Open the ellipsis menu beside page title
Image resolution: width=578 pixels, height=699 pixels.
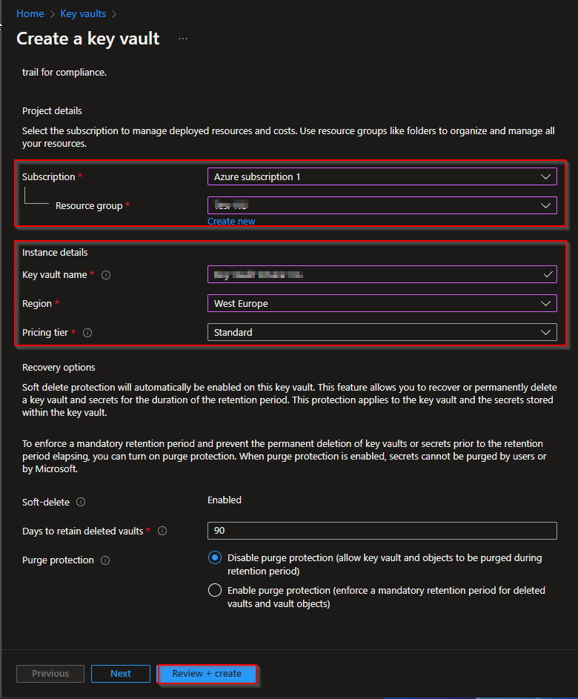tap(183, 39)
